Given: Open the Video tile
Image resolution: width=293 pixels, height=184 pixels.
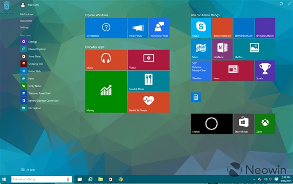Looking at the screenshot, I should point(149,60).
